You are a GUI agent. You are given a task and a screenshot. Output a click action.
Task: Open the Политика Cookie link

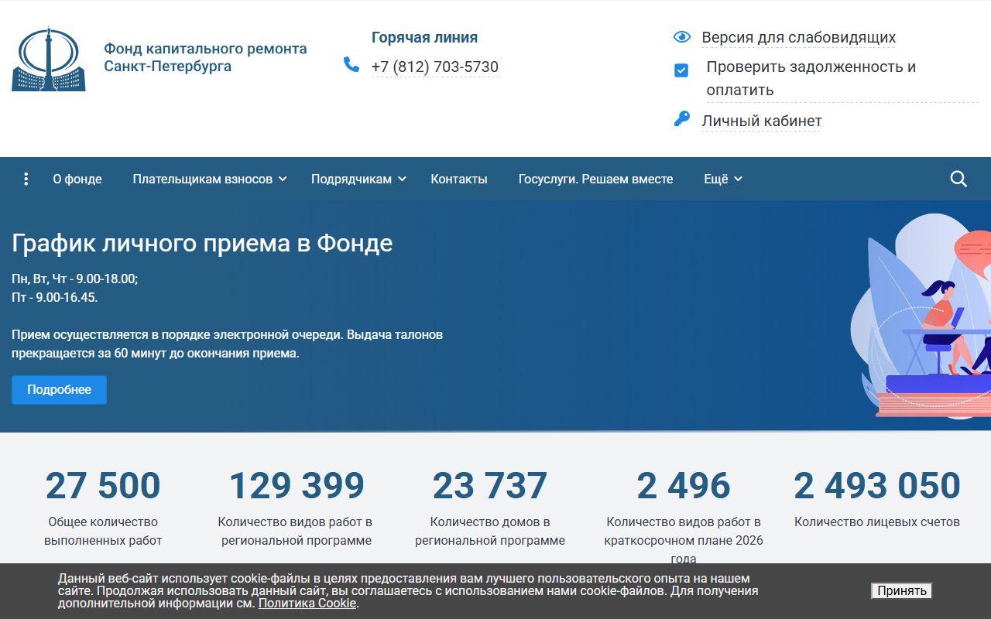coord(307,604)
